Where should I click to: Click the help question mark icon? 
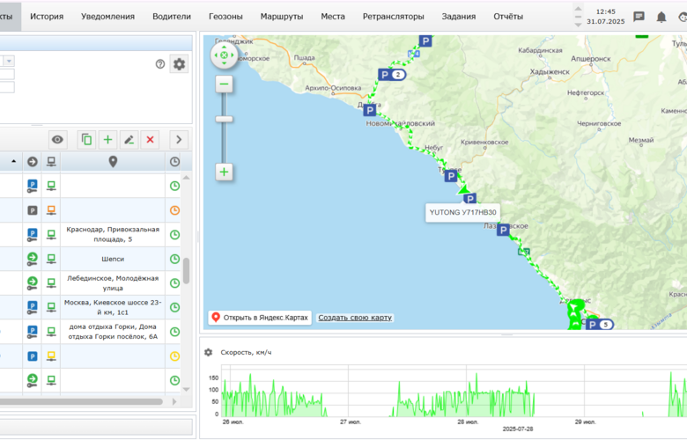[x=160, y=63]
